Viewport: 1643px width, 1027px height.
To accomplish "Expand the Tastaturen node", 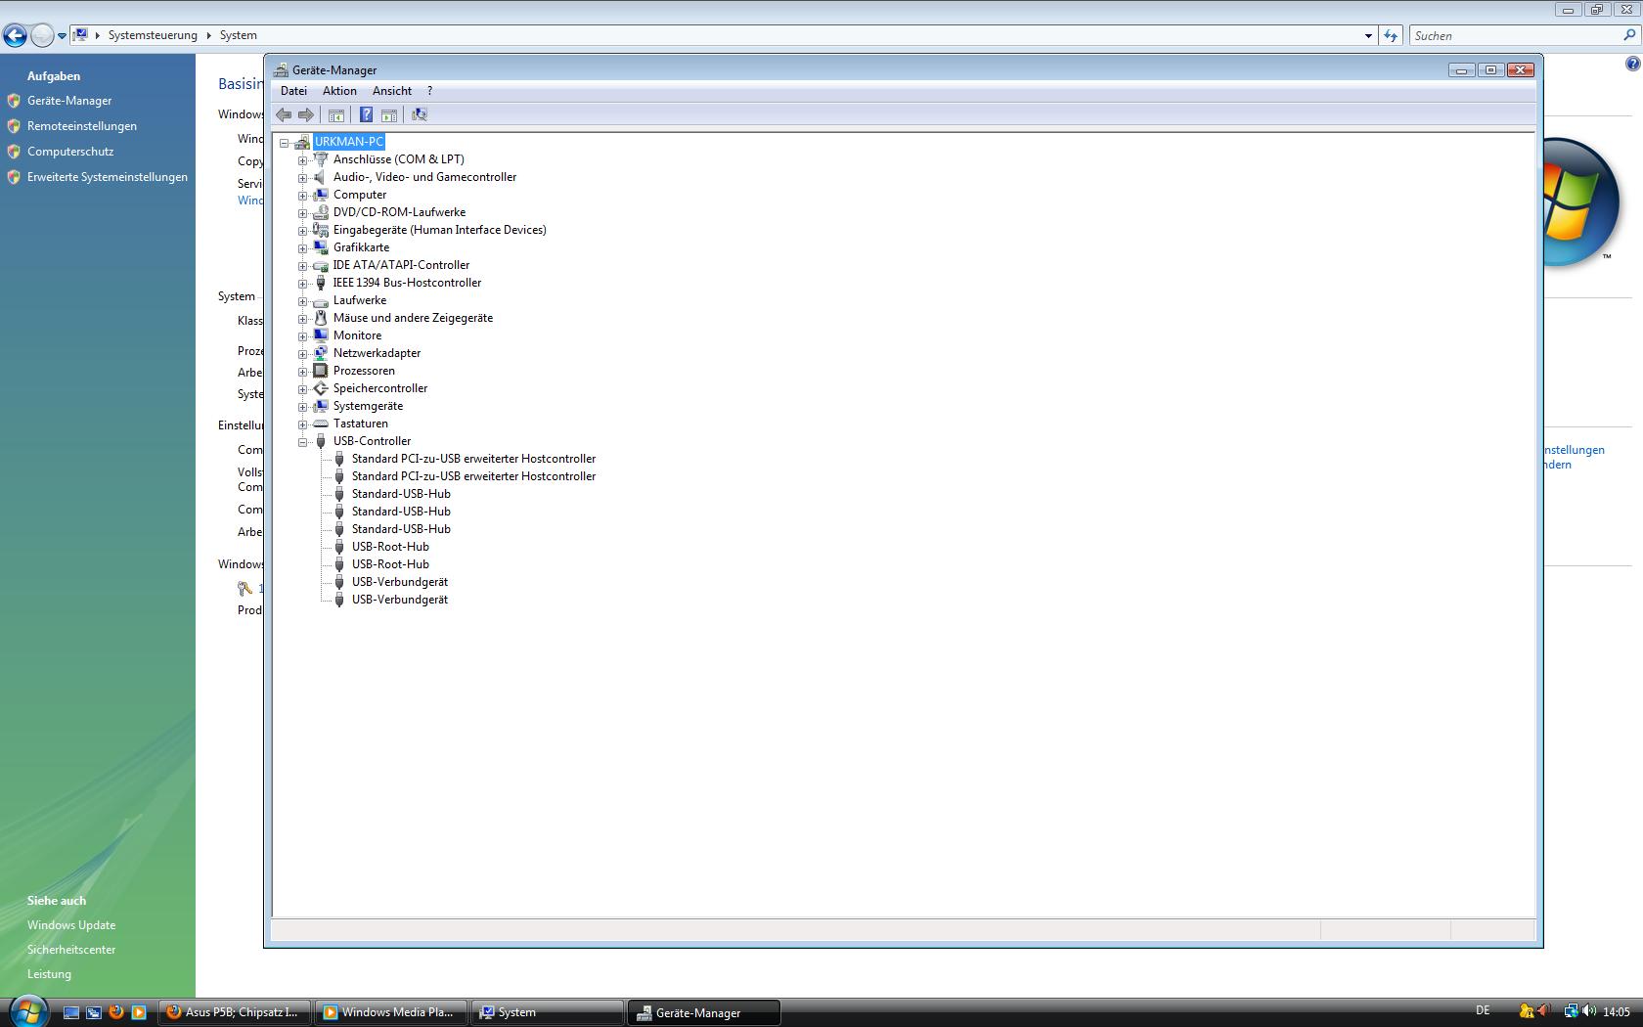I will pyautogui.click(x=303, y=424).
